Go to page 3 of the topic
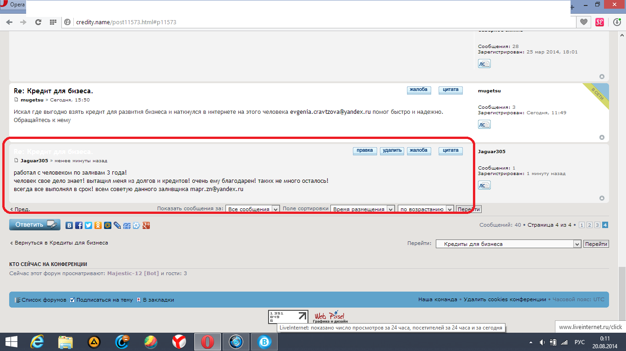The width and height of the screenshot is (626, 351). point(597,225)
